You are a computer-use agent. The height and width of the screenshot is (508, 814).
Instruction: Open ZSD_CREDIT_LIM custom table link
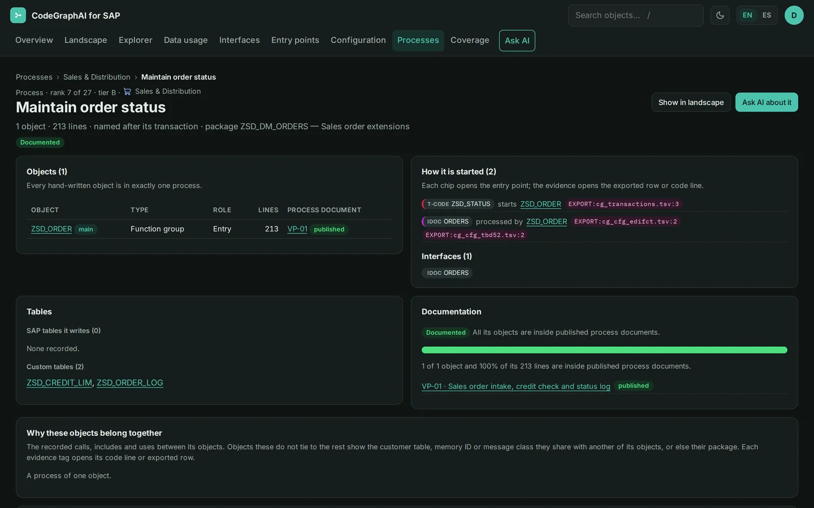pos(59,383)
